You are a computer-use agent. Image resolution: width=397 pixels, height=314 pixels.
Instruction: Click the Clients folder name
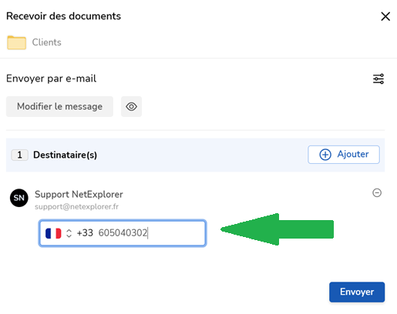tap(47, 42)
